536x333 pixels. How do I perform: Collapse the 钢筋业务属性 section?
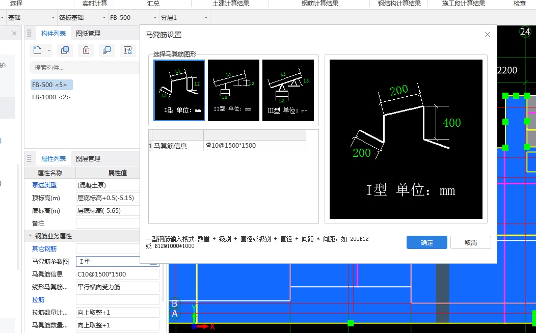tap(30, 236)
